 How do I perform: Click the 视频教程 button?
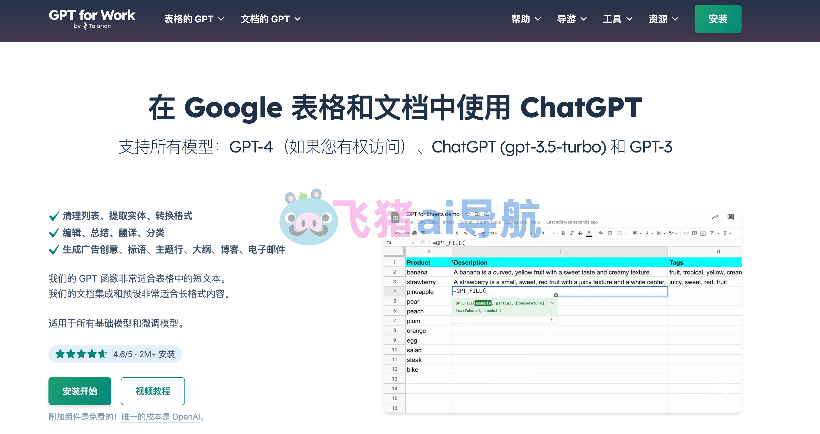click(152, 391)
